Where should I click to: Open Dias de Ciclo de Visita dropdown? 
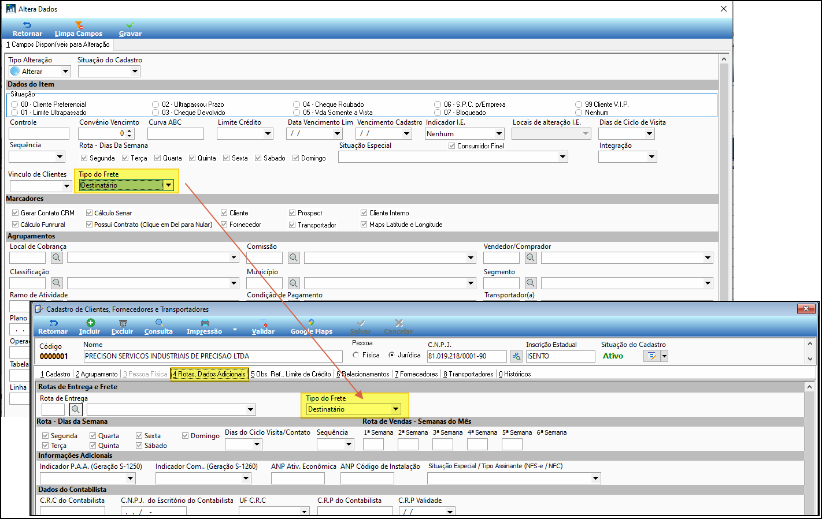coord(649,134)
